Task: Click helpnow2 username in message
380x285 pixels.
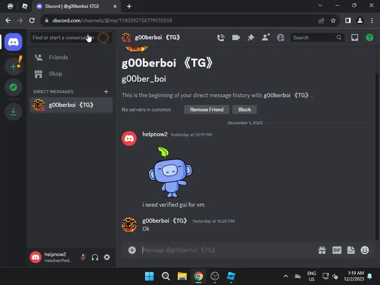Action: point(155,134)
